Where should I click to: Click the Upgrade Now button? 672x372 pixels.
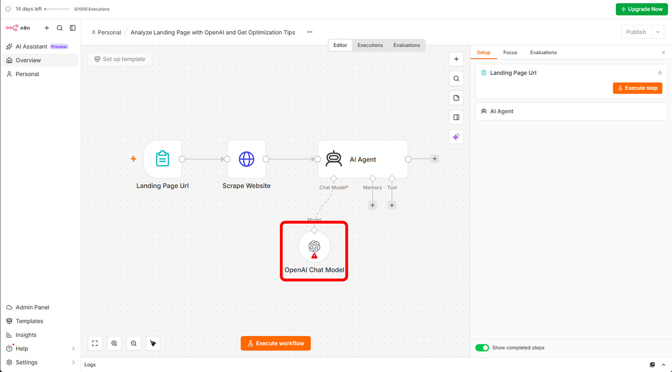pos(642,9)
